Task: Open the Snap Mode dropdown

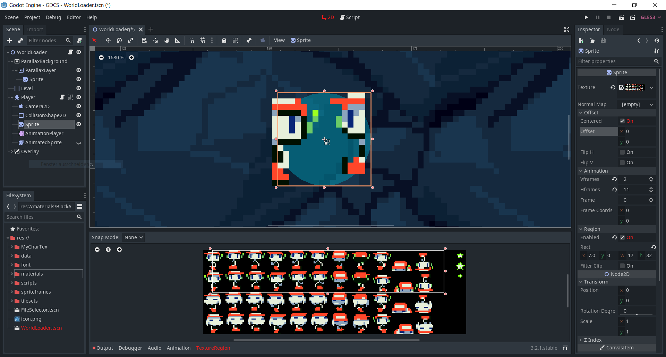Action: pos(133,237)
